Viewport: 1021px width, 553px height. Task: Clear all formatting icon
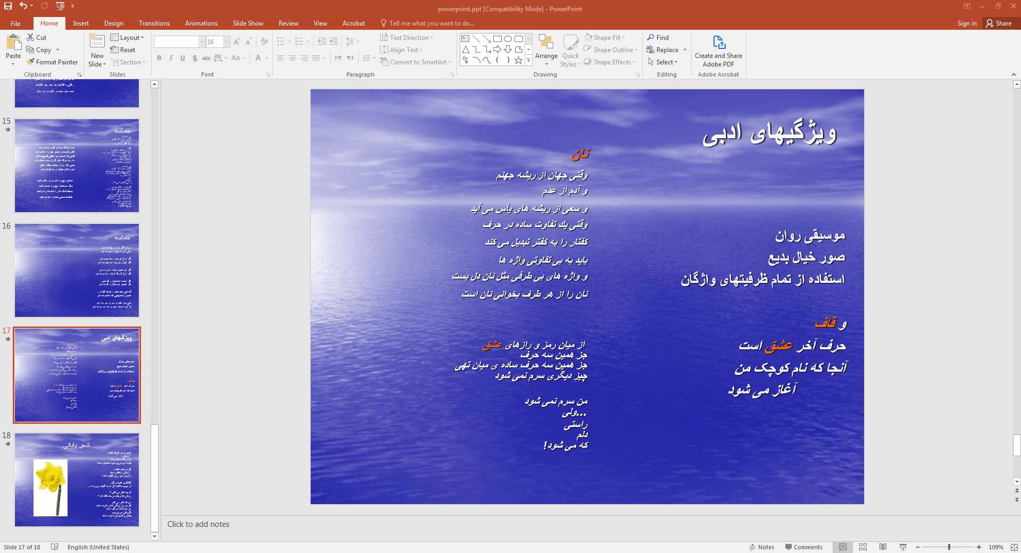pyautogui.click(x=264, y=41)
